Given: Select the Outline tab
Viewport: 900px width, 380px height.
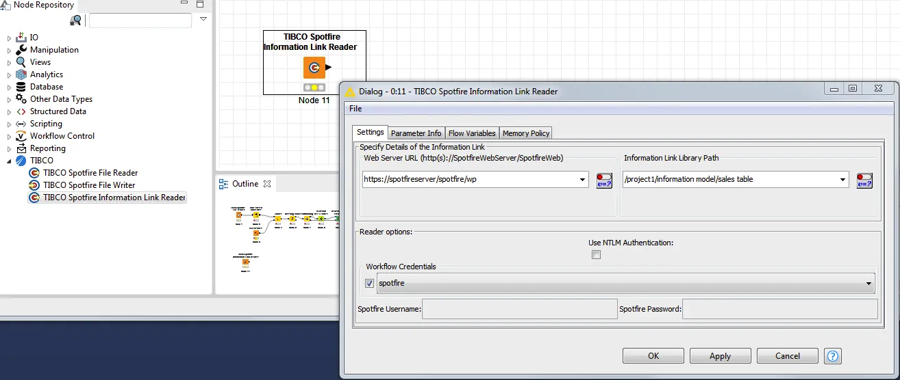Looking at the screenshot, I should [x=245, y=184].
